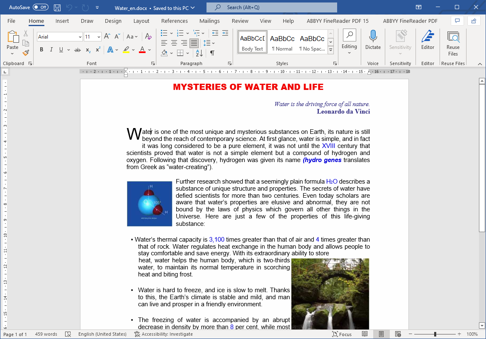Open the Editor proofing tool
486x339 pixels.
(x=428, y=39)
